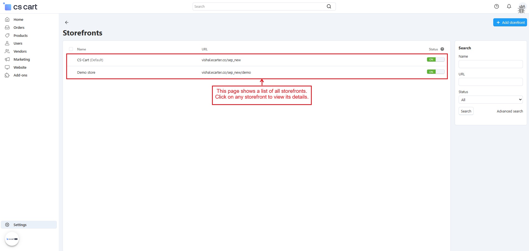Screen dimensions: 529x251
Task: Click the Search button in filter panel
Action: click(x=466, y=111)
